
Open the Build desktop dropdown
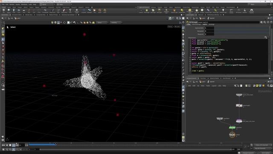coord(46,4)
